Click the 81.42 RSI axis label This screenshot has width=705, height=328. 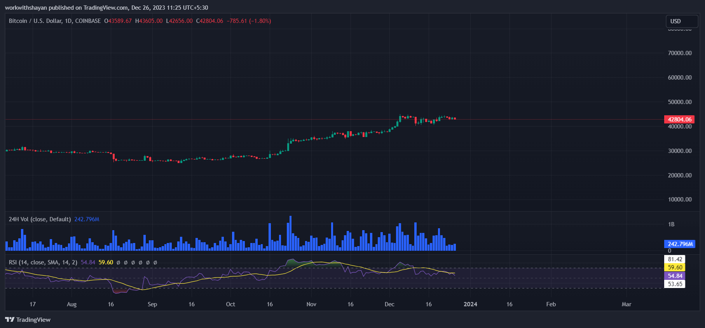[675, 259]
